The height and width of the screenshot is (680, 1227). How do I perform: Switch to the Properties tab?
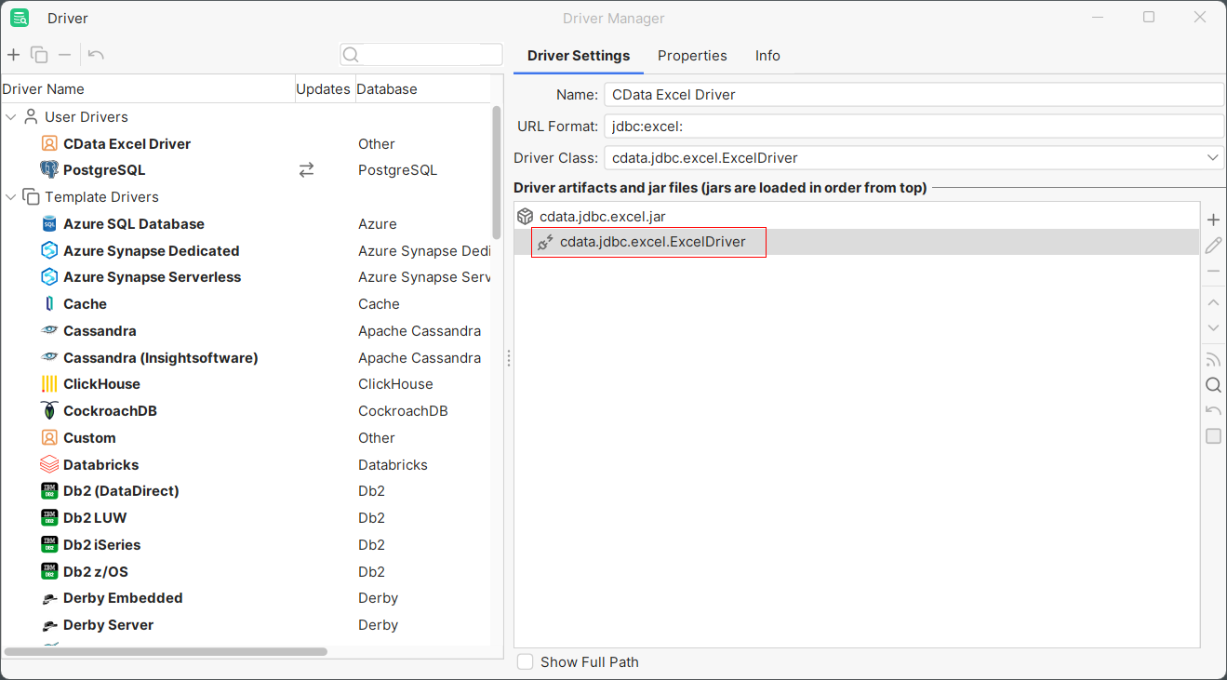692,56
